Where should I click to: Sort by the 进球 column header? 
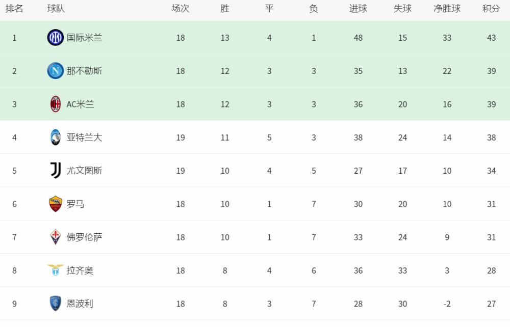click(x=358, y=9)
